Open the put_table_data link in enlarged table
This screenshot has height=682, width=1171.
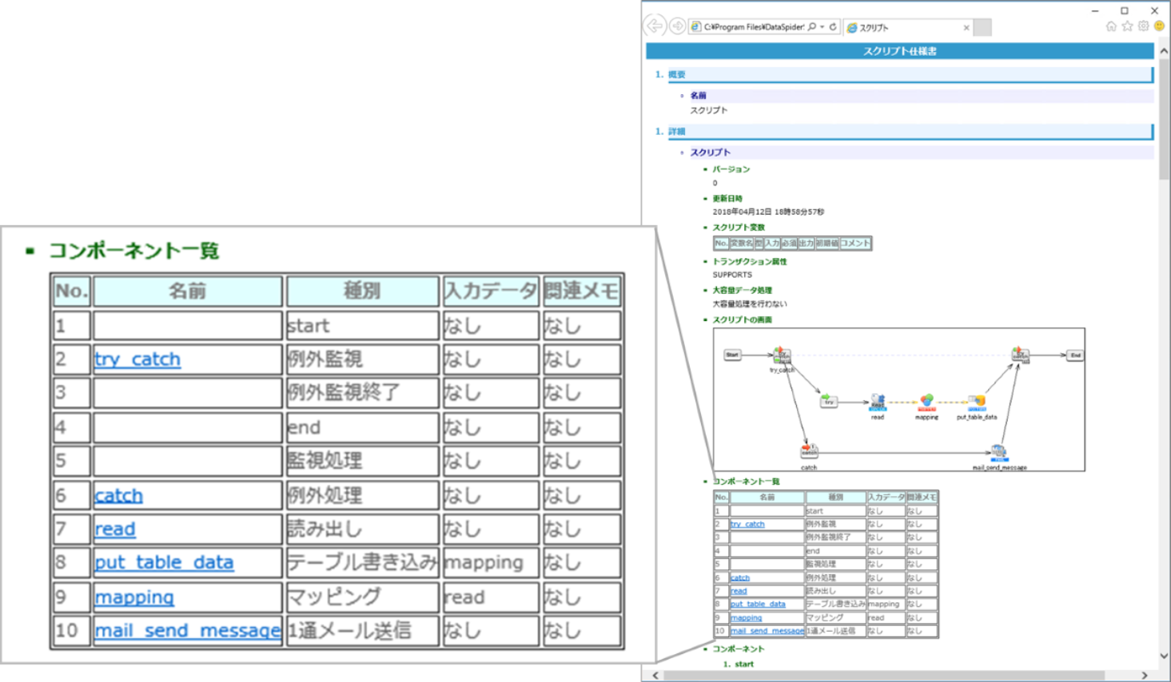[x=164, y=562]
